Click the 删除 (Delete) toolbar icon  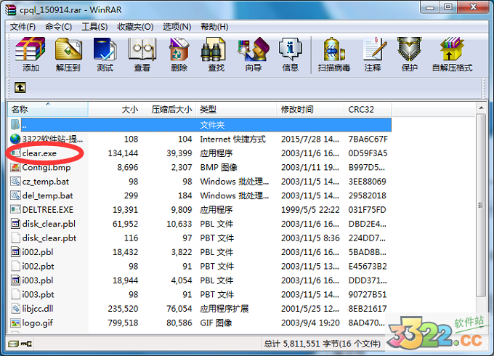(179, 49)
